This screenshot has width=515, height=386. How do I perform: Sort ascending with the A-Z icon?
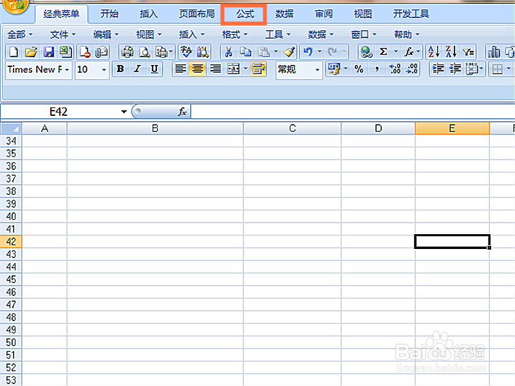tap(434, 52)
